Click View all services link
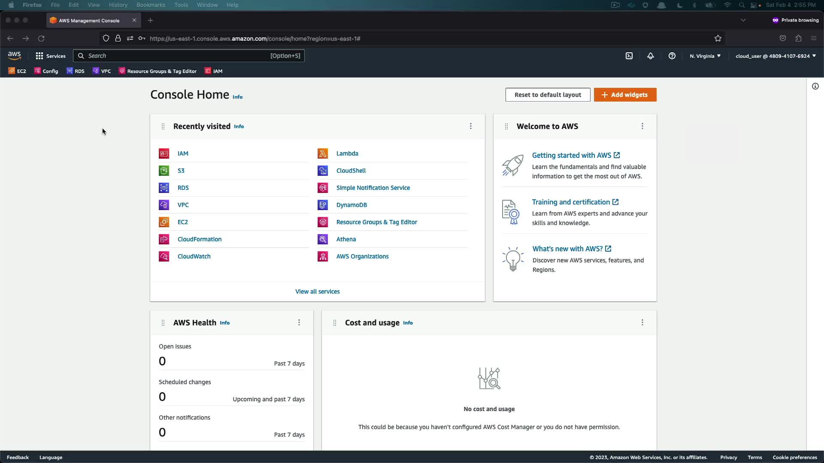 pos(317,292)
